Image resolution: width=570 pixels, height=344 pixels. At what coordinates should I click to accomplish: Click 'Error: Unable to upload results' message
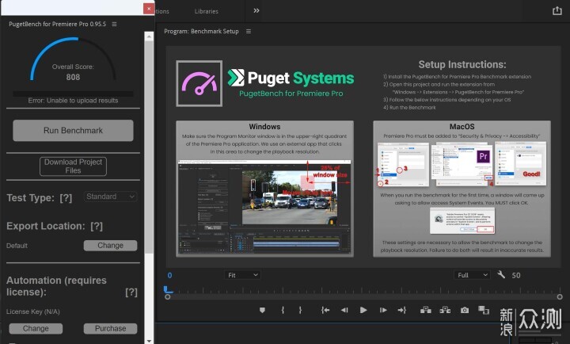point(73,101)
